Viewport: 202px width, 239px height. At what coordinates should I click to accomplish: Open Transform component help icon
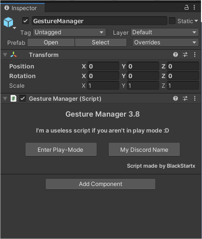pos(176,55)
